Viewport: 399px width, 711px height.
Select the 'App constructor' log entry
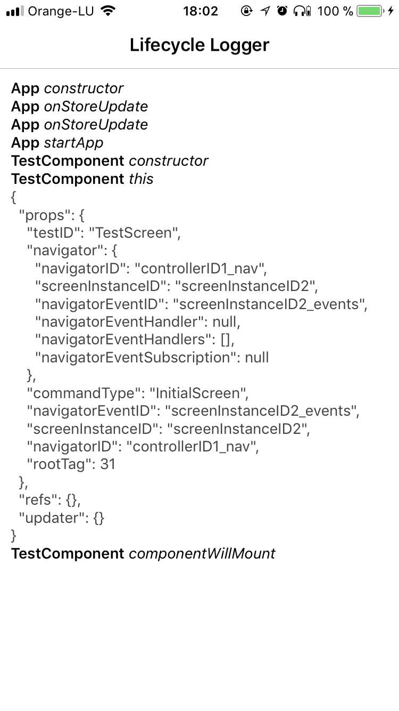click(x=68, y=88)
